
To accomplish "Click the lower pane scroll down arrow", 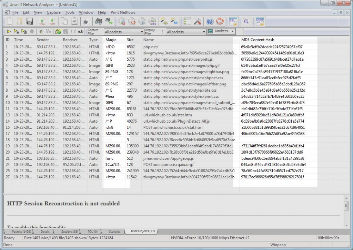I will pos(346,225).
